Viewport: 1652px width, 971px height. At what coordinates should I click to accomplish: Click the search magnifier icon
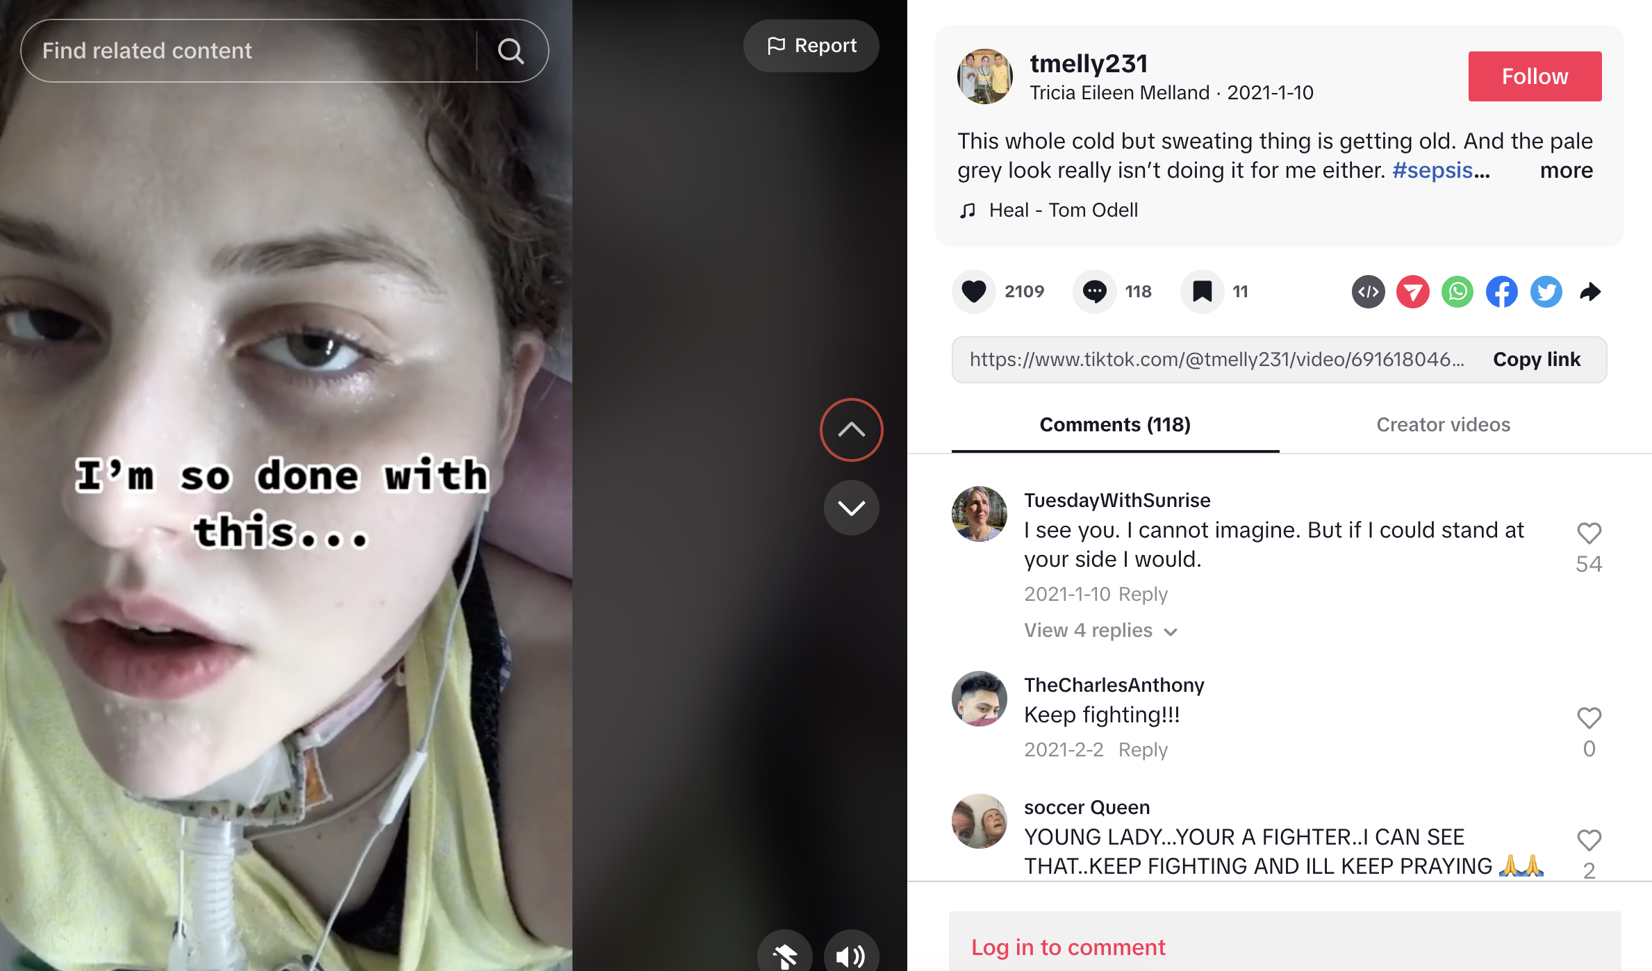(x=511, y=51)
